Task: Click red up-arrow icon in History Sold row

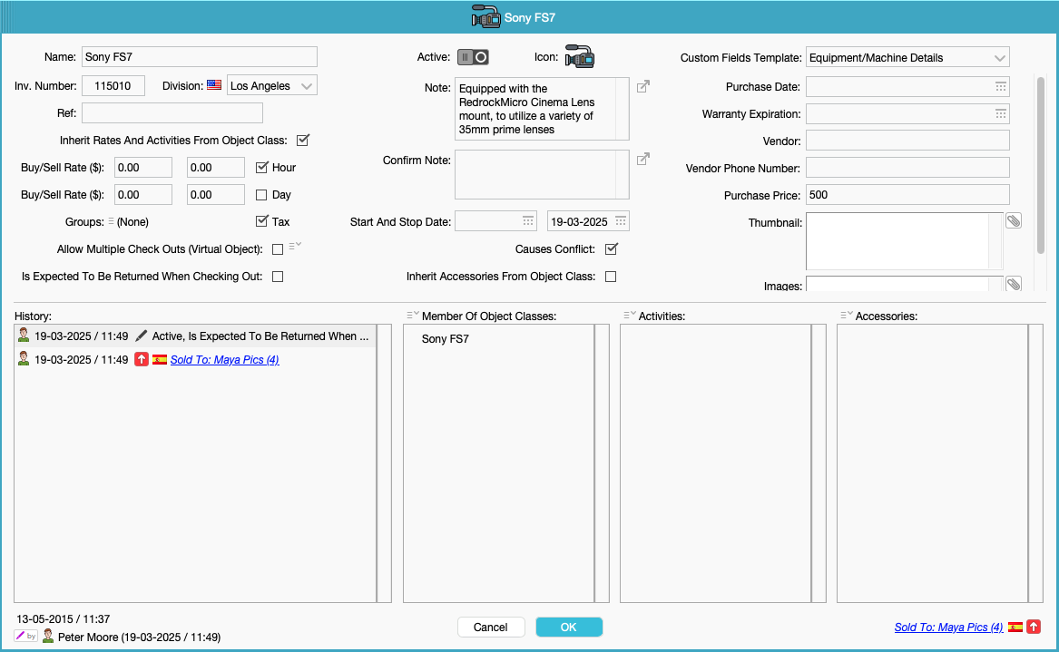Action: (x=142, y=359)
